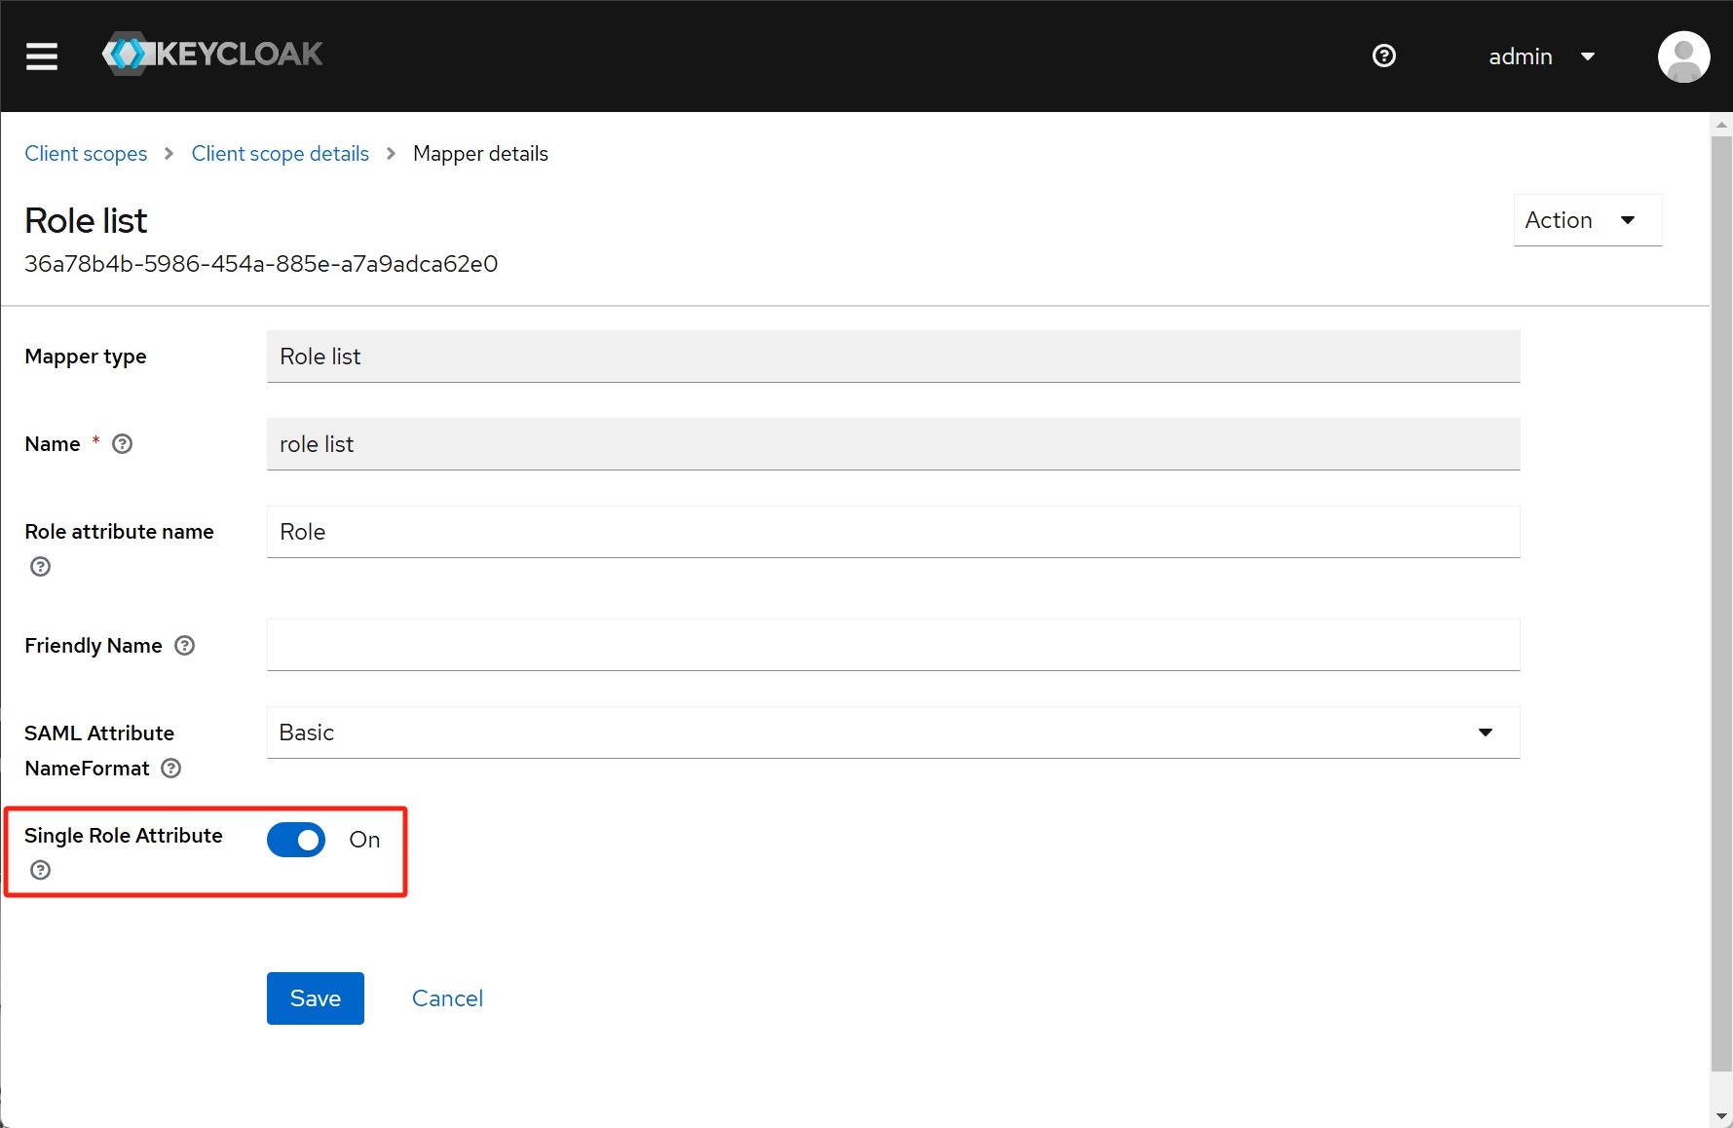Open the hamburger navigation menu
This screenshot has height=1128, width=1733.
coord(42,56)
